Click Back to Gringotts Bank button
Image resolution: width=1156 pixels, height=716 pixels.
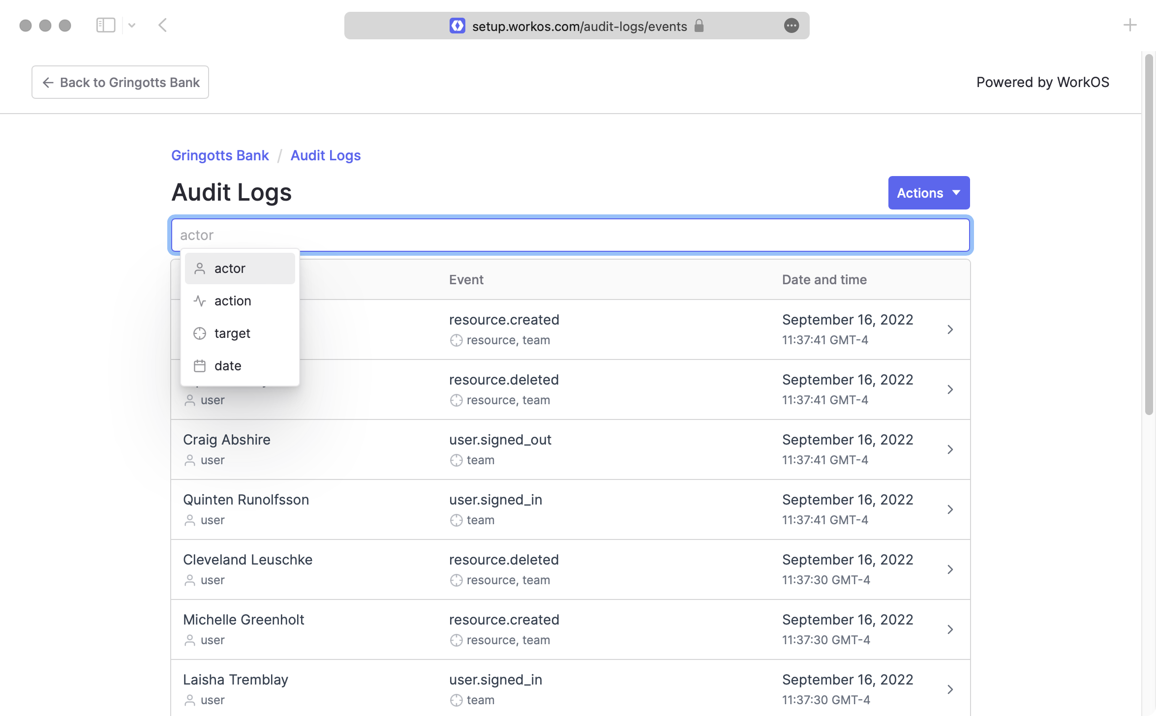(121, 82)
